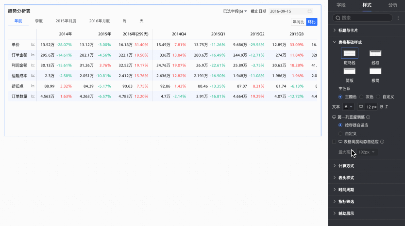The image size is (405, 226).
Task: Open the calendar icon in date field
Action: click(309, 11)
